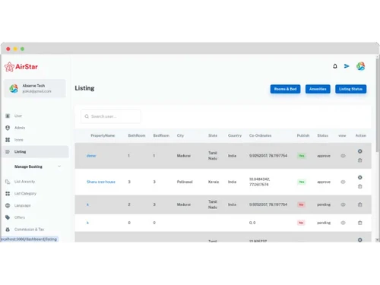380x285 pixels.
Task: Open List Category in the sidebar
Action: [25, 194]
